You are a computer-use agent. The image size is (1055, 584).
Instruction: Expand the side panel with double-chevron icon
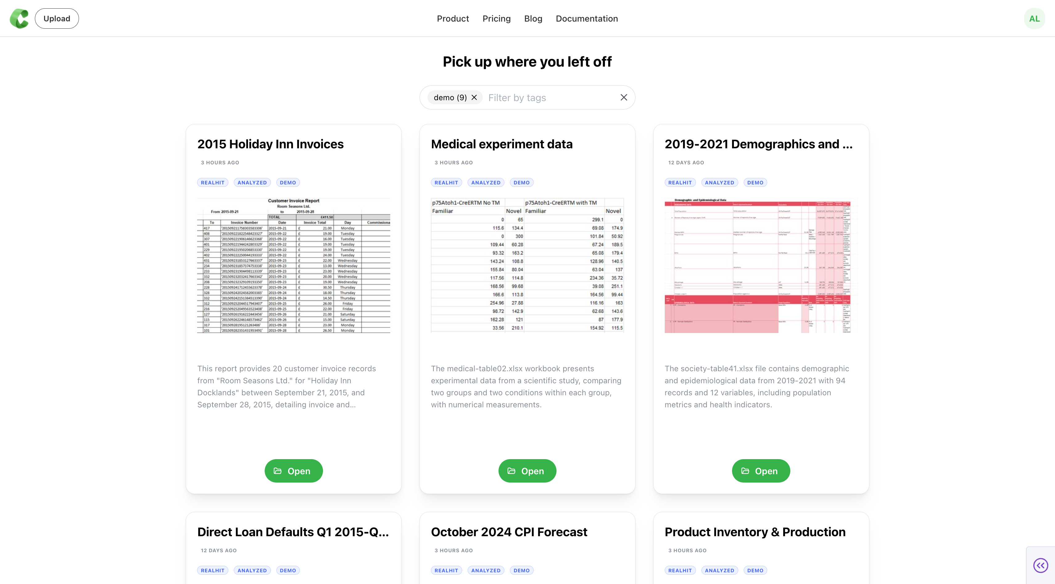[x=1040, y=565]
